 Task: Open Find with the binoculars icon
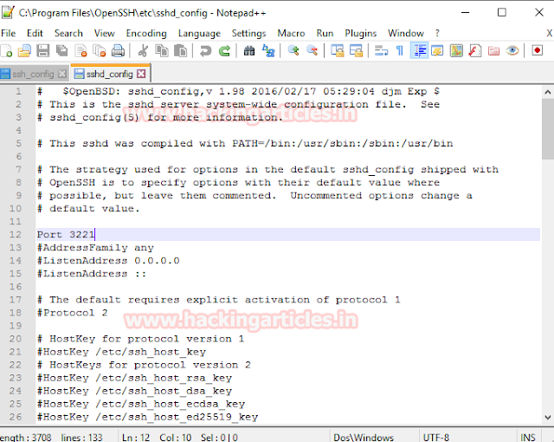pyautogui.click(x=249, y=51)
